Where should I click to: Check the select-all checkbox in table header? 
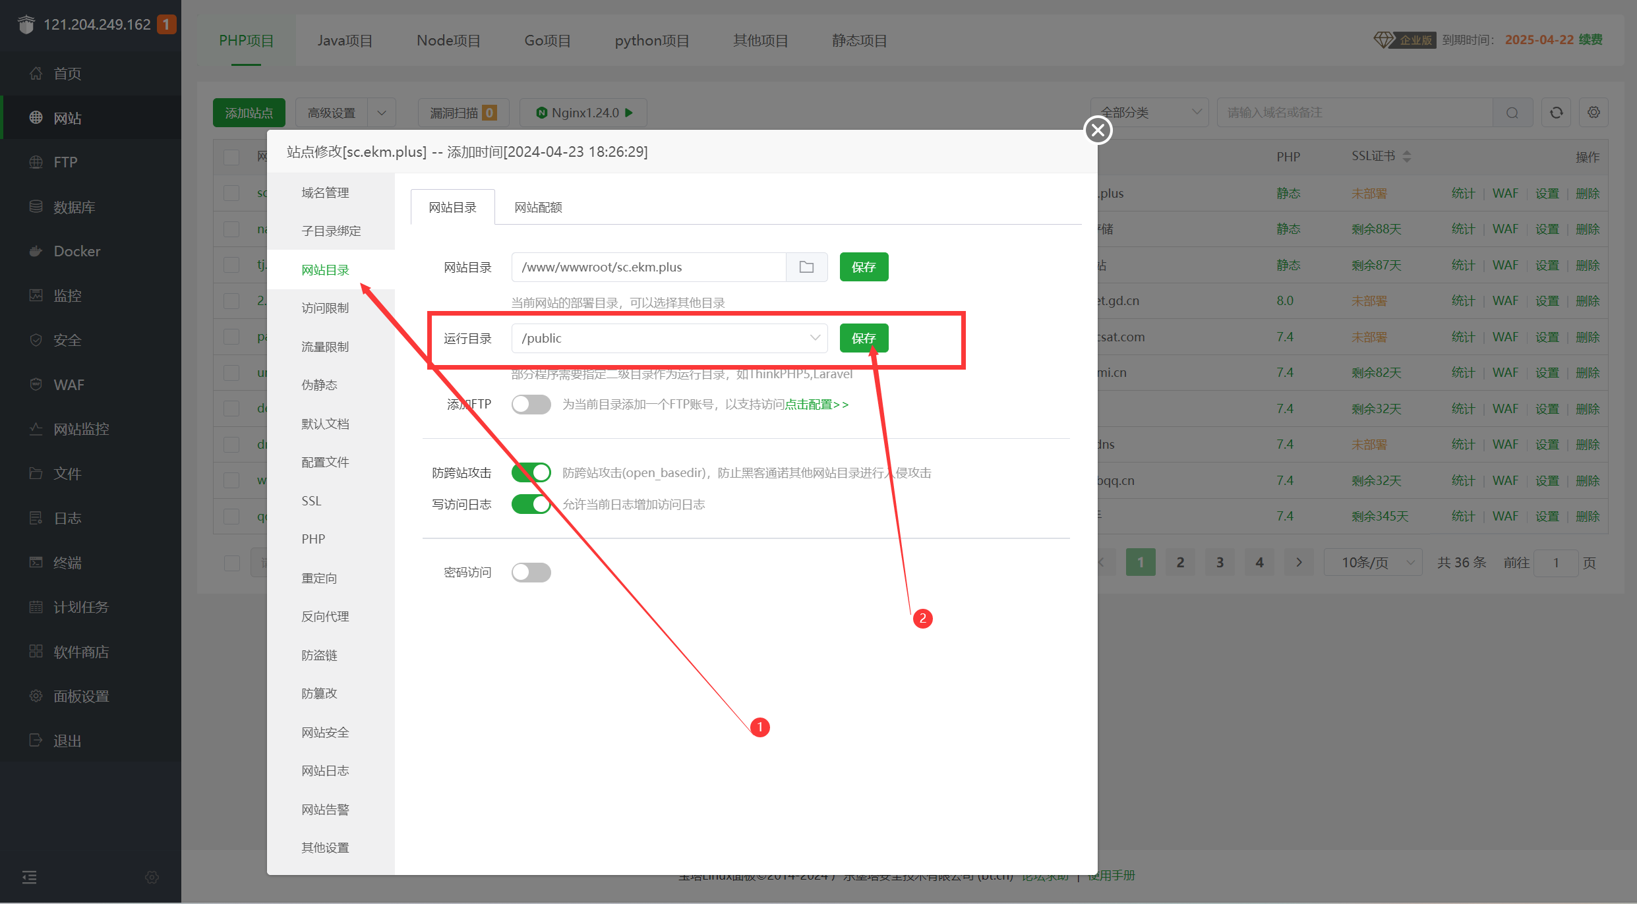[x=231, y=157]
